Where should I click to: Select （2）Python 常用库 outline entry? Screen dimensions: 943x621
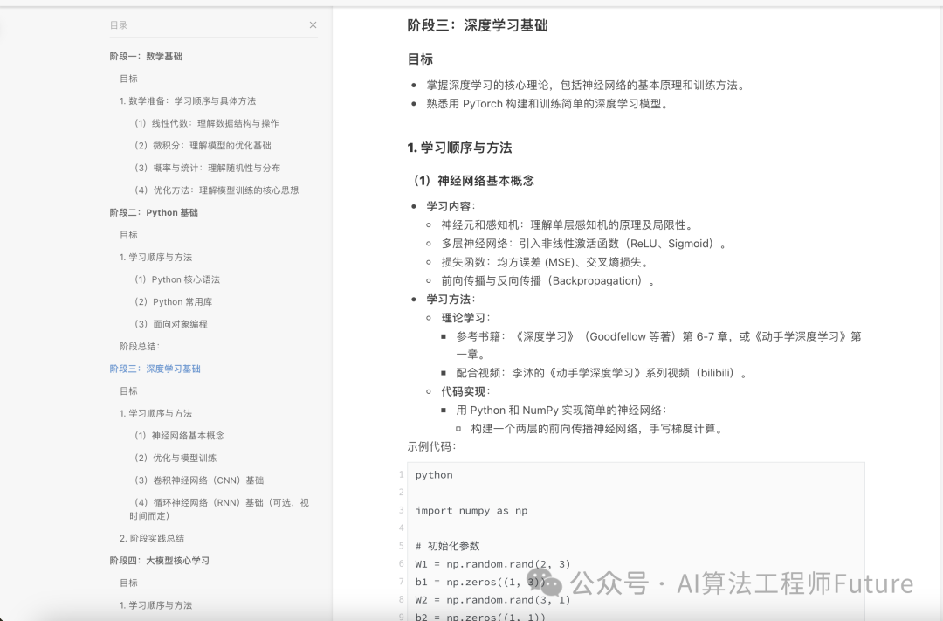coord(171,301)
